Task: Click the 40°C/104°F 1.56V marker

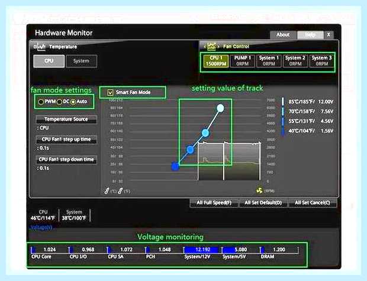Action: tap(283, 131)
